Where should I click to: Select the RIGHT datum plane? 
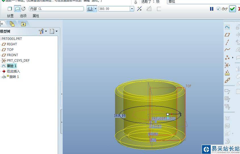coord(12,44)
